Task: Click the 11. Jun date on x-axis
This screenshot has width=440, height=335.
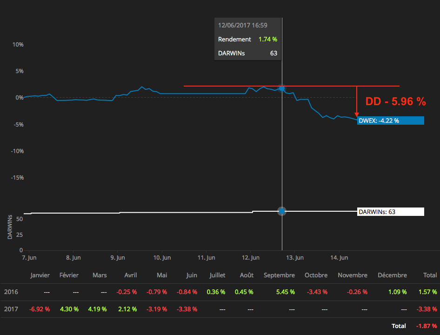Action: [x=206, y=257]
